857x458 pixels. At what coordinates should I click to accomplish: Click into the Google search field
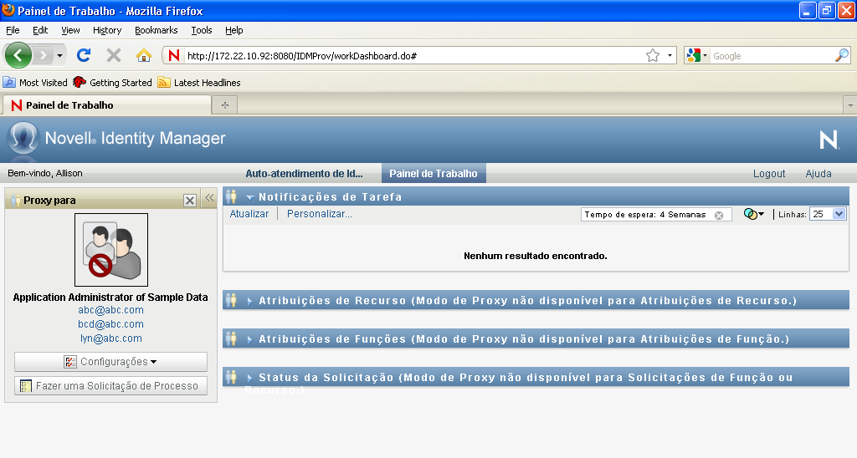[x=772, y=56]
